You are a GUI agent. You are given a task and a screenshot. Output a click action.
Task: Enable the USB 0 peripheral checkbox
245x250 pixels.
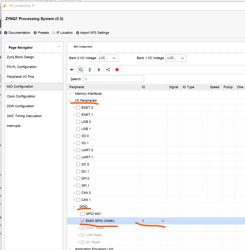pyautogui.click(x=78, y=122)
